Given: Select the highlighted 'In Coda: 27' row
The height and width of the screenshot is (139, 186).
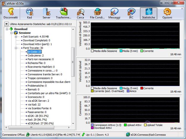Looking at the screenshot, I should (x=35, y=52).
